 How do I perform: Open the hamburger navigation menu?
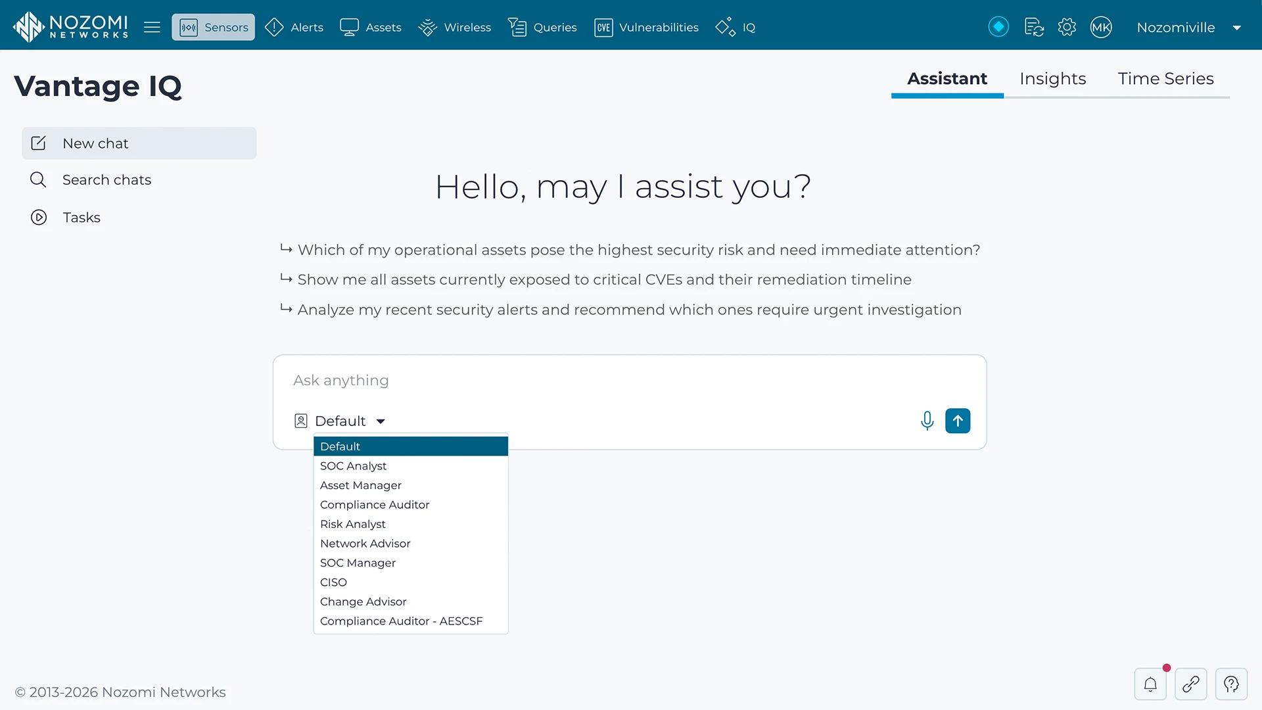152,27
